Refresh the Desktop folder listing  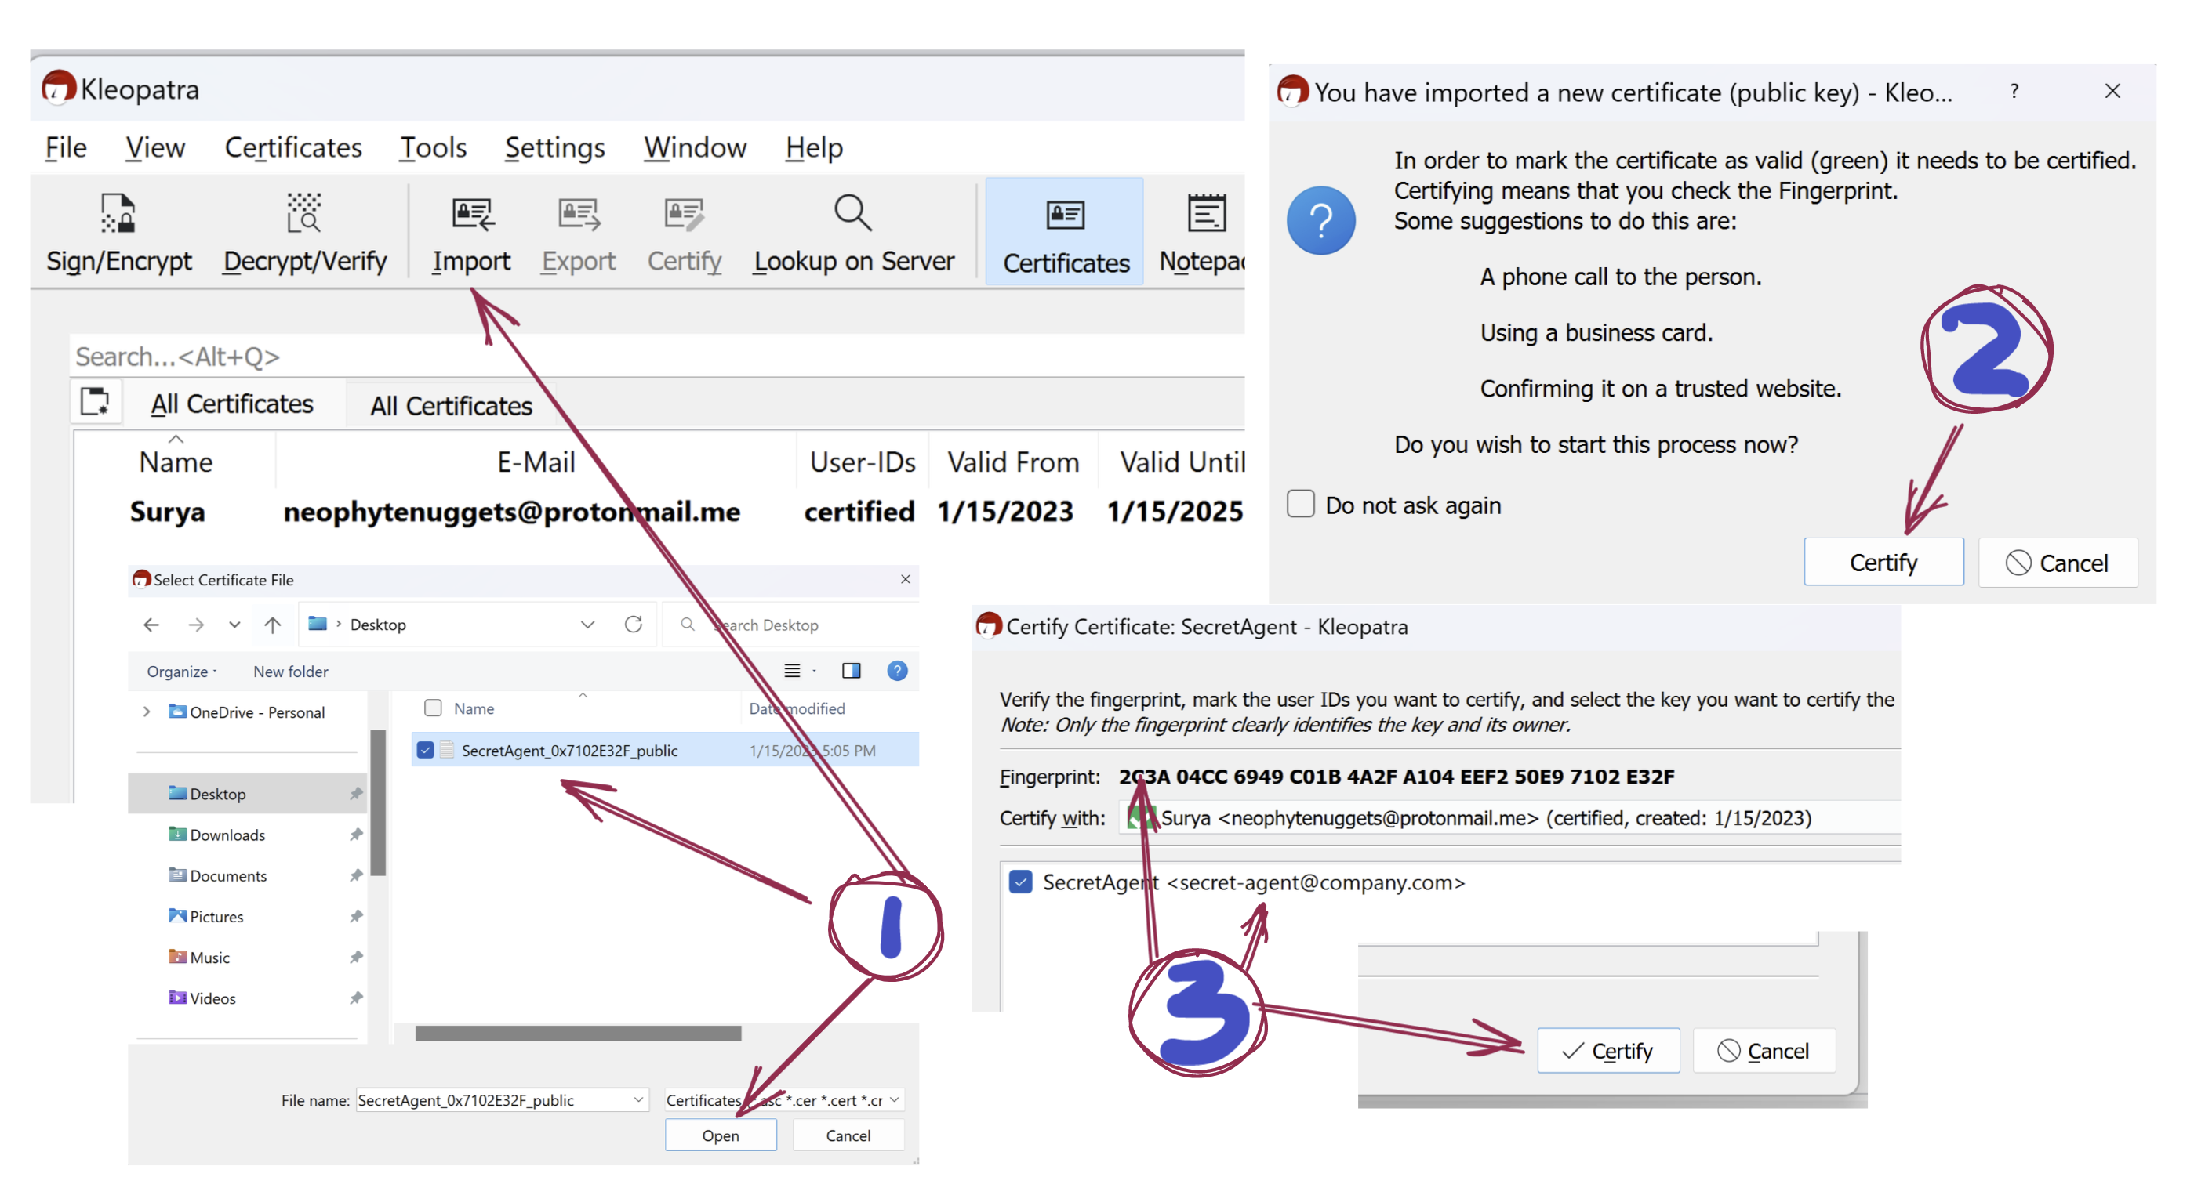[633, 624]
